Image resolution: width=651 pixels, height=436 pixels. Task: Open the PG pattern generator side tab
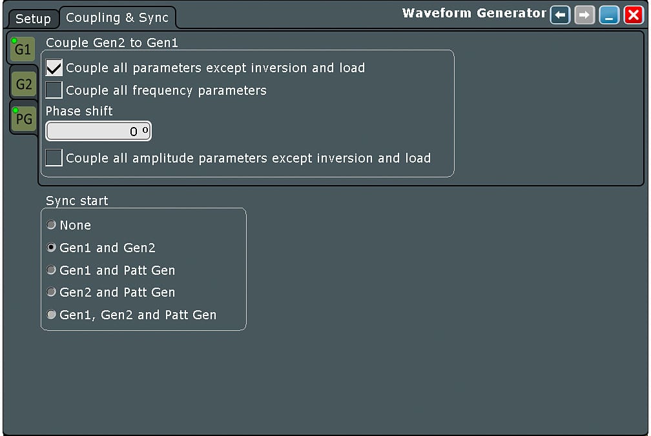click(24, 119)
